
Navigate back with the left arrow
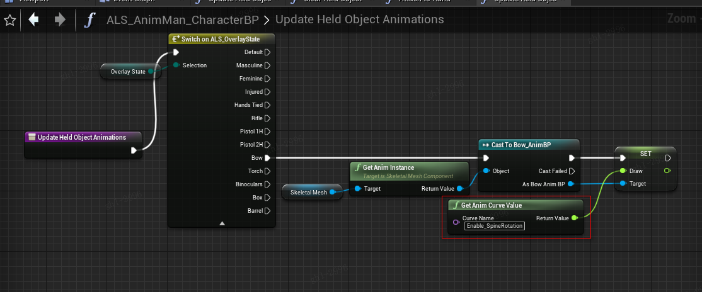click(x=34, y=20)
